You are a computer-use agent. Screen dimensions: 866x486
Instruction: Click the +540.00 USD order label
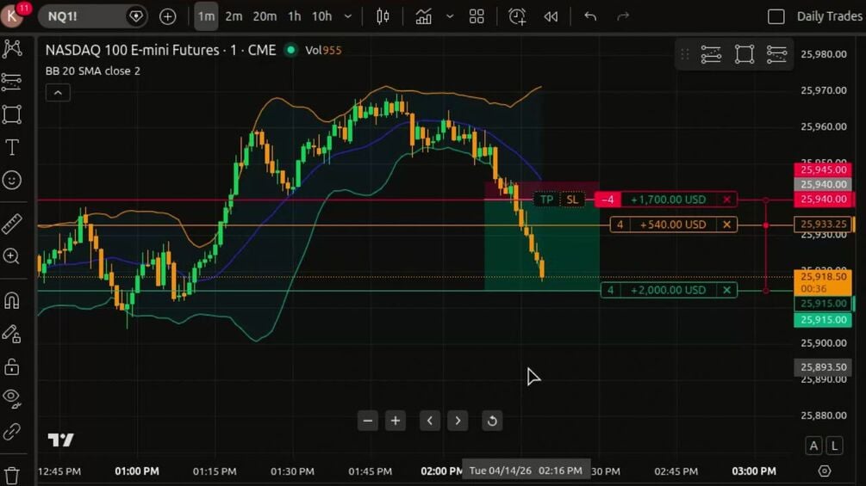tap(673, 225)
